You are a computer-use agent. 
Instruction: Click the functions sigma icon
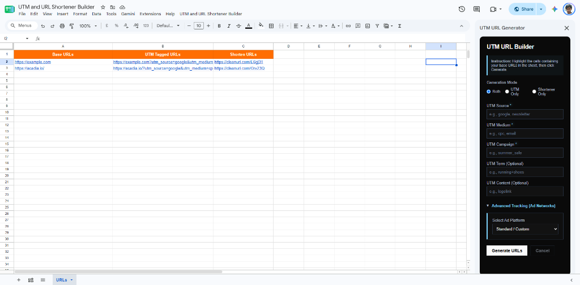point(399,26)
